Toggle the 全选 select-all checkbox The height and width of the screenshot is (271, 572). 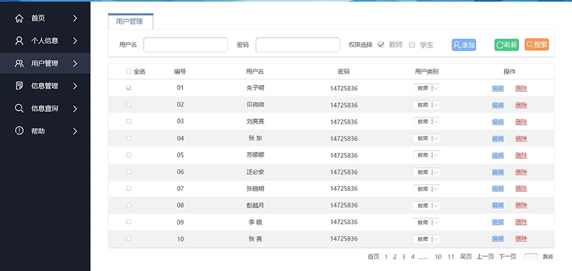[129, 72]
